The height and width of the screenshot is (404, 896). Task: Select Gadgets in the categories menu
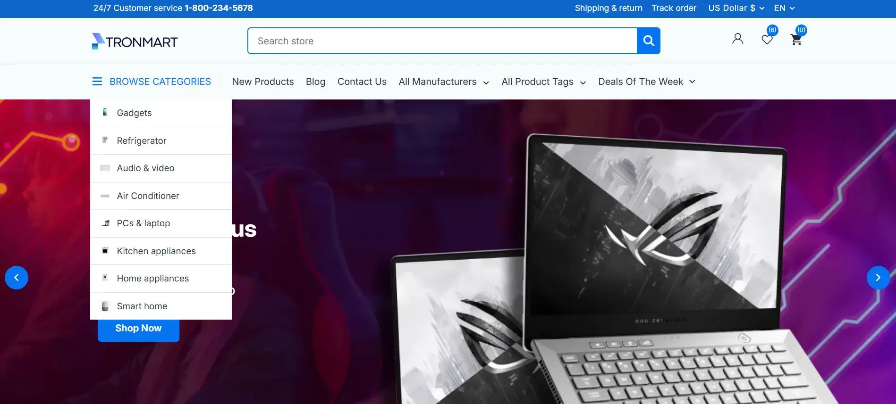[161, 113]
